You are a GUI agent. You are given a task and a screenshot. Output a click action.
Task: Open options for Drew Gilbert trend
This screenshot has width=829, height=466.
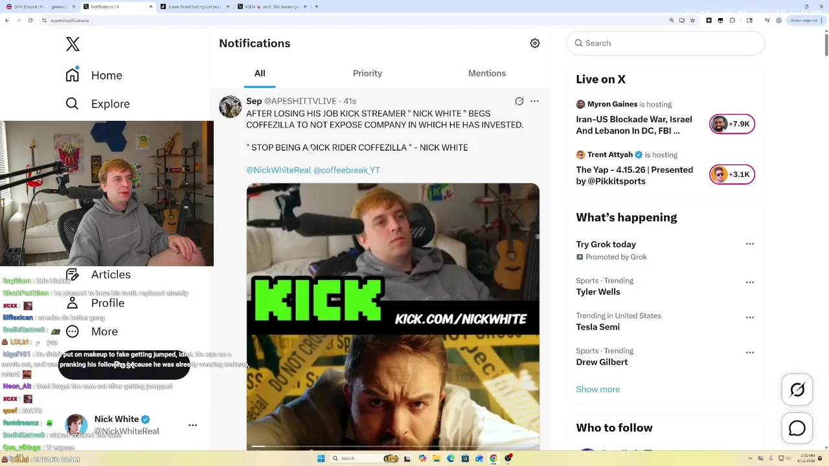click(x=750, y=353)
